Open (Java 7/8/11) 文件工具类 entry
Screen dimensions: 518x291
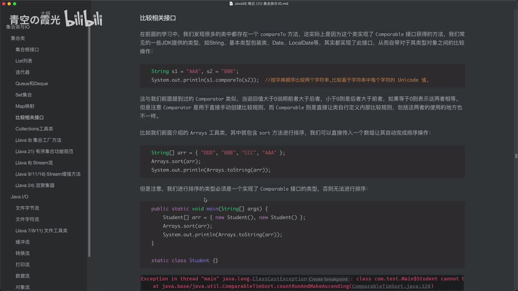[x=41, y=230]
